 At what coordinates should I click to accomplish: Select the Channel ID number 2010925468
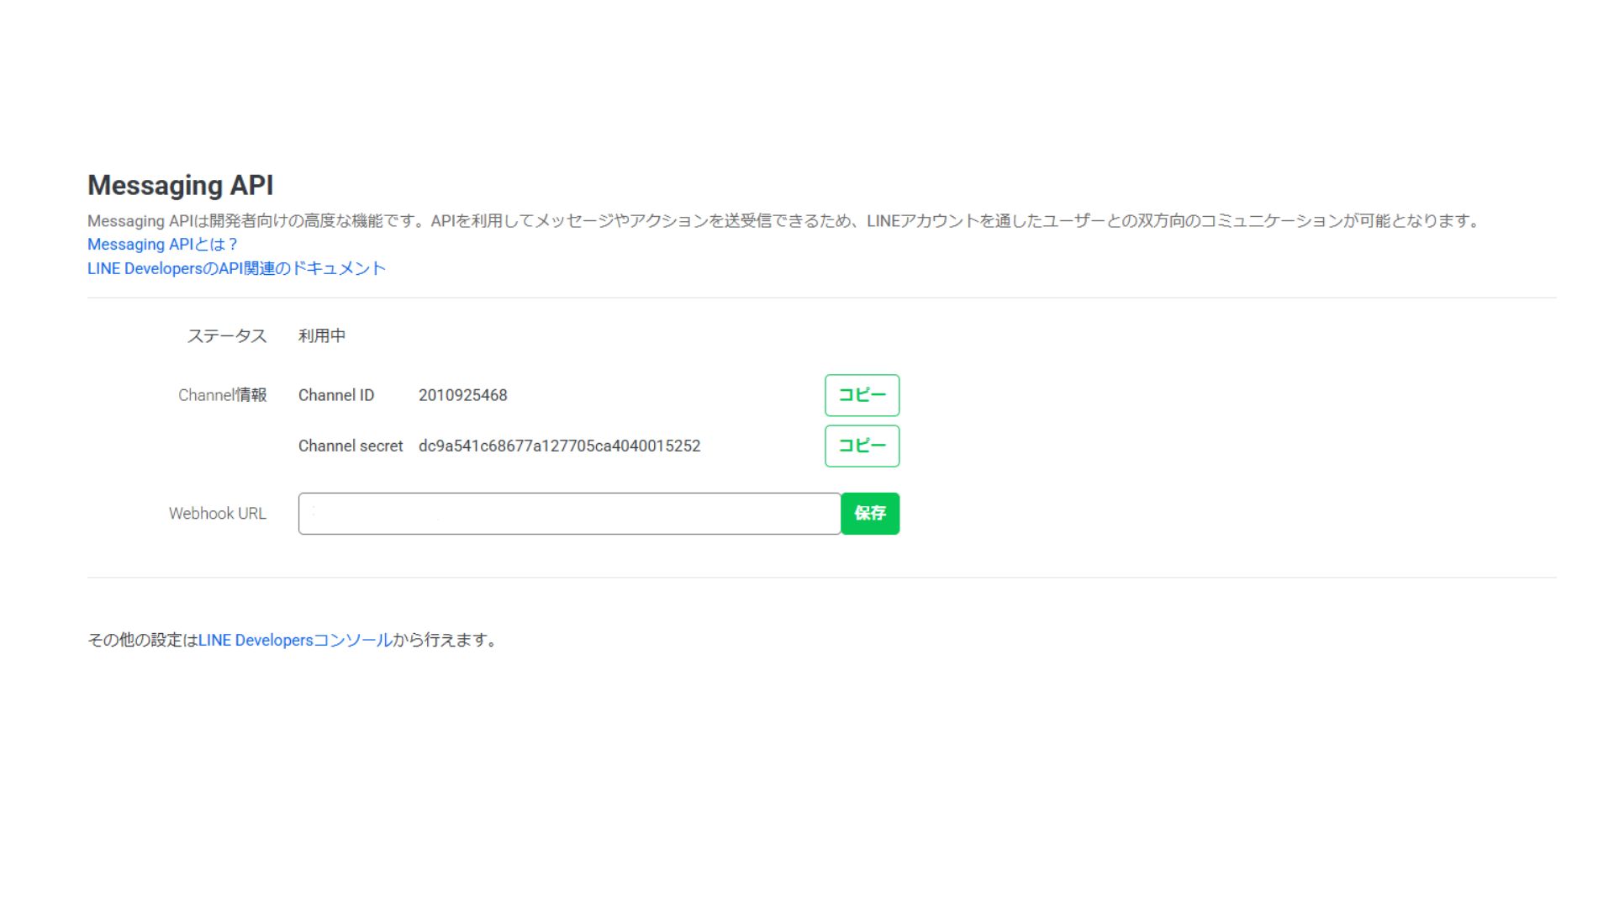tap(463, 395)
